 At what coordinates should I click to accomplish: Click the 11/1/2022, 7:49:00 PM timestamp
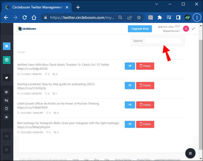(x=31, y=74)
